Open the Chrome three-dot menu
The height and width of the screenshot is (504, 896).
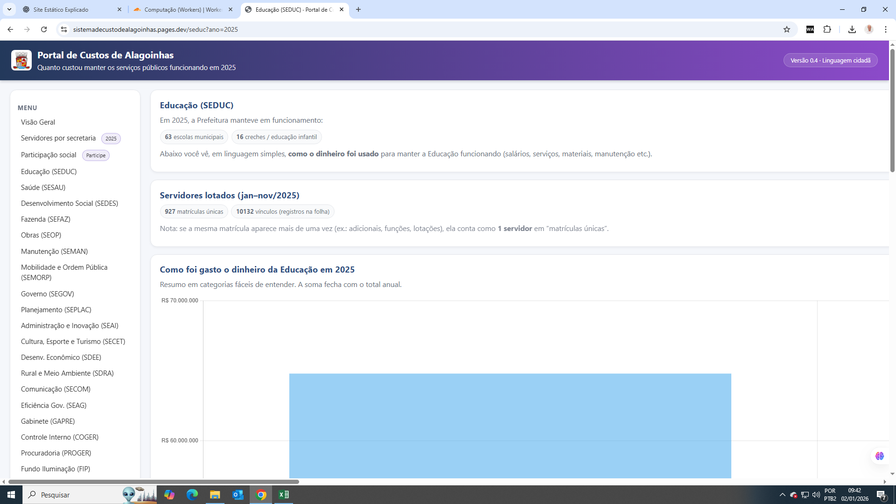click(885, 29)
